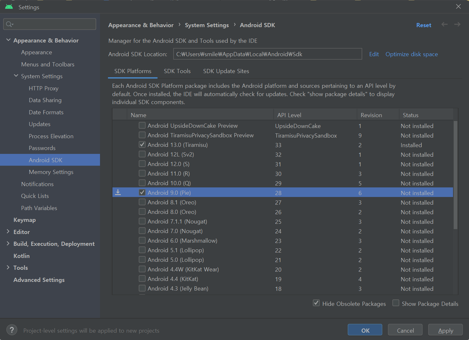Check Android 11.0 (R) checkbox

(142, 173)
